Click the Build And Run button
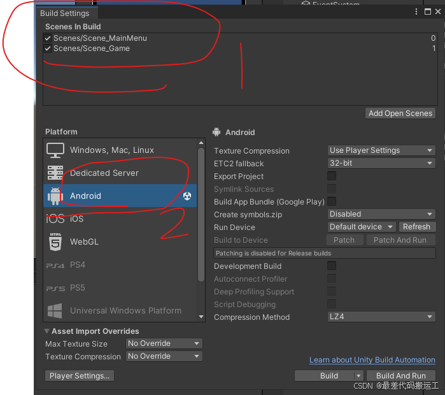The width and height of the screenshot is (445, 395). point(401,376)
